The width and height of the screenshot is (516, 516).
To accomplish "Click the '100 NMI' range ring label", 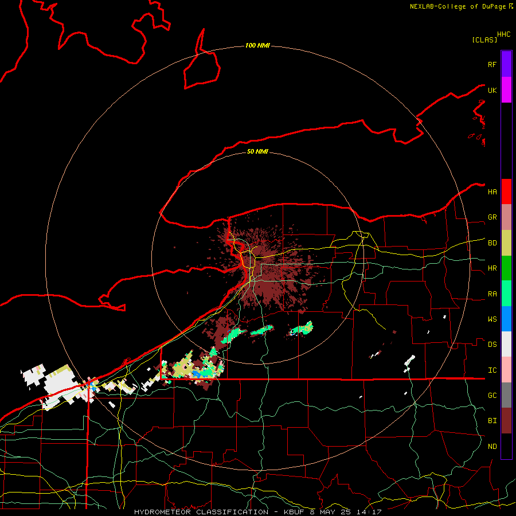I will coord(257,45).
